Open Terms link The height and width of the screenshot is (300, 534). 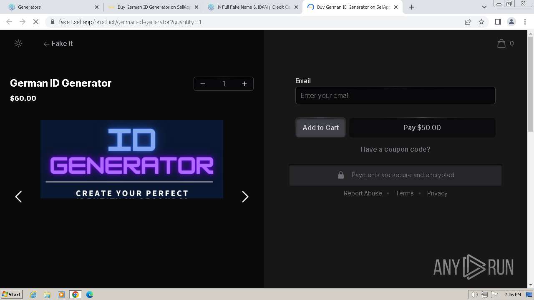pos(404,193)
